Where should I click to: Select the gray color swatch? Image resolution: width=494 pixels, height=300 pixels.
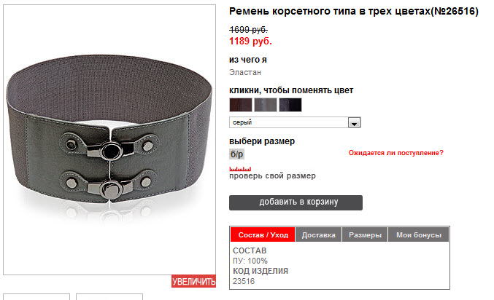(266, 105)
